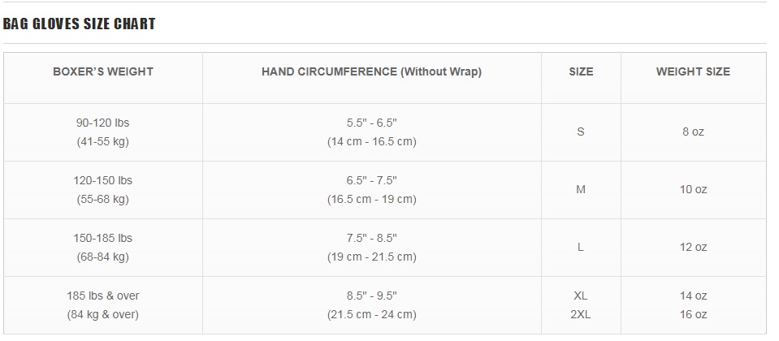
Task: Click the 6.5" - 7.5" circumference cell
Action: click(371, 190)
